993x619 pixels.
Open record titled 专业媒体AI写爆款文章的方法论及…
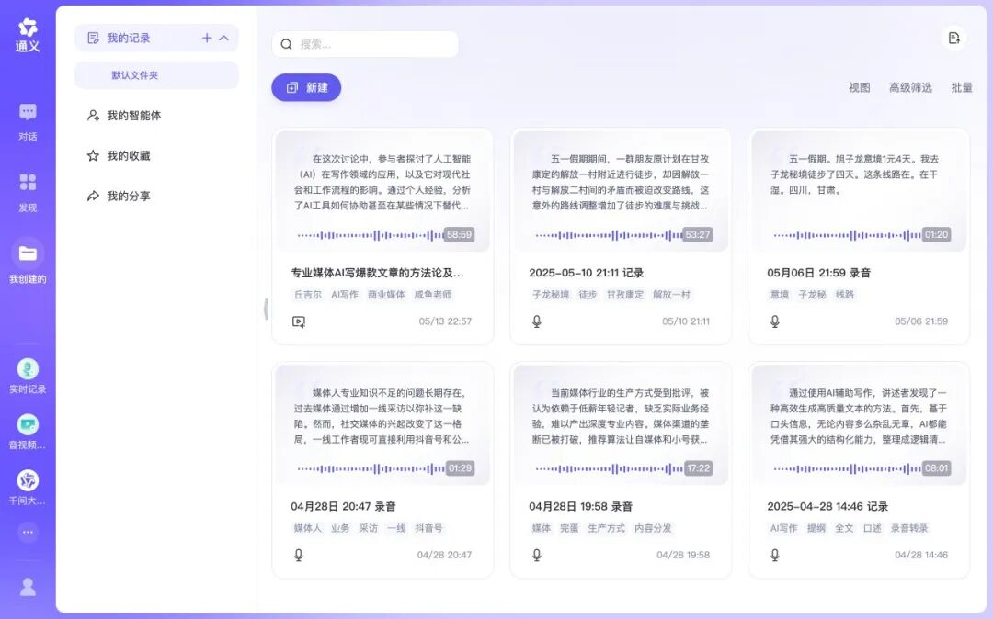click(378, 273)
